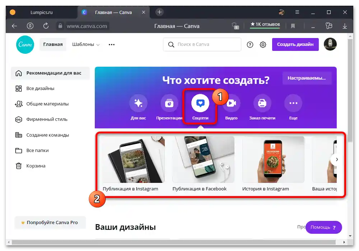The width and height of the screenshot is (359, 251).
Task: Choose the Презентации category icon
Action: [x=169, y=103]
